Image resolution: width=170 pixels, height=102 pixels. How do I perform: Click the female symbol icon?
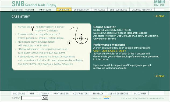point(33,28)
